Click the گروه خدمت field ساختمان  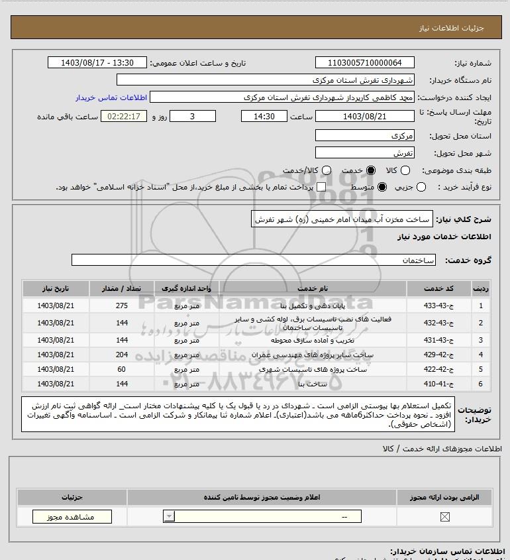[254, 260]
